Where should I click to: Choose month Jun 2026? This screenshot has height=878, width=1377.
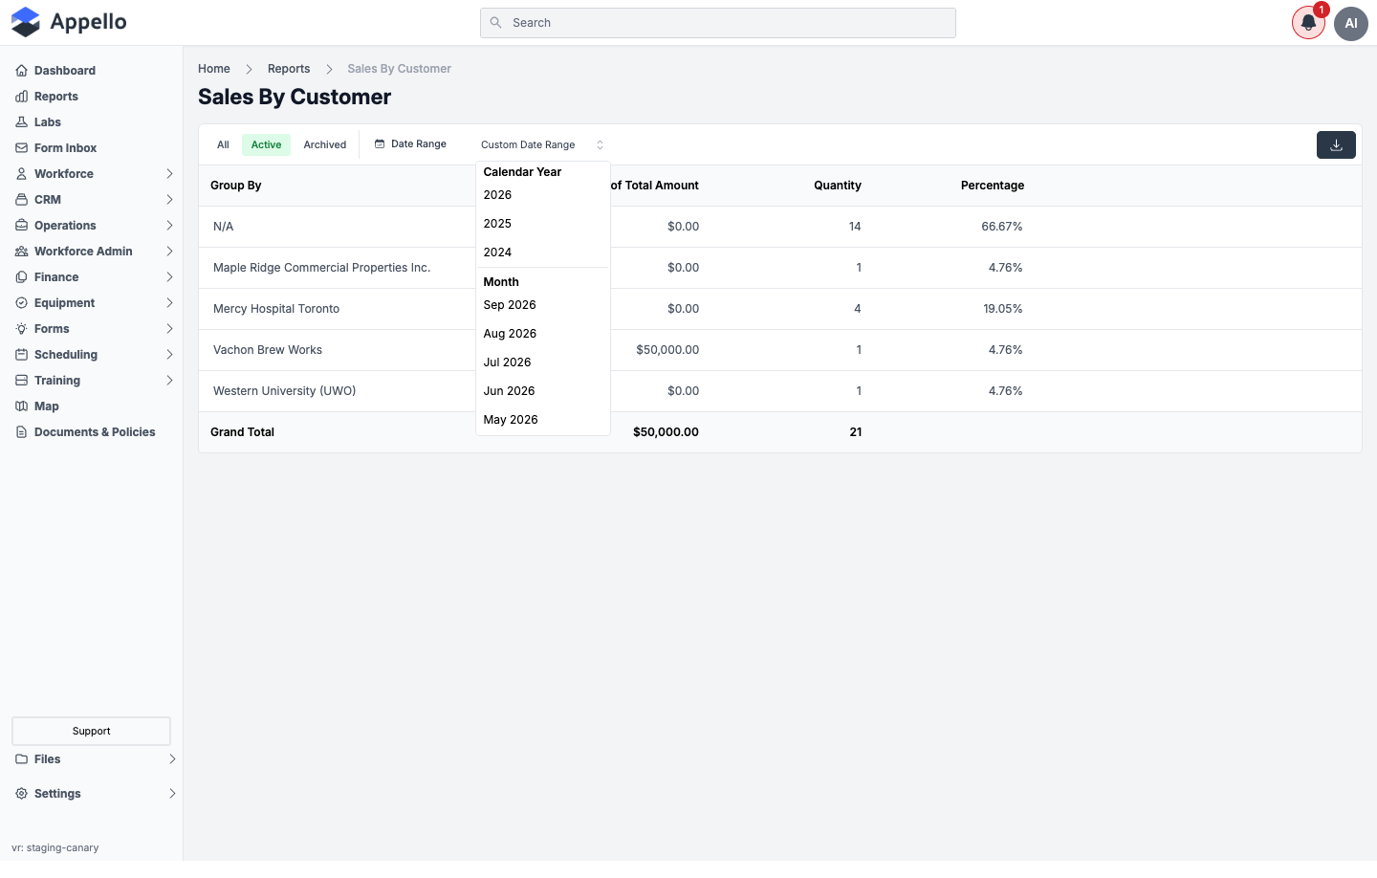[542, 391]
